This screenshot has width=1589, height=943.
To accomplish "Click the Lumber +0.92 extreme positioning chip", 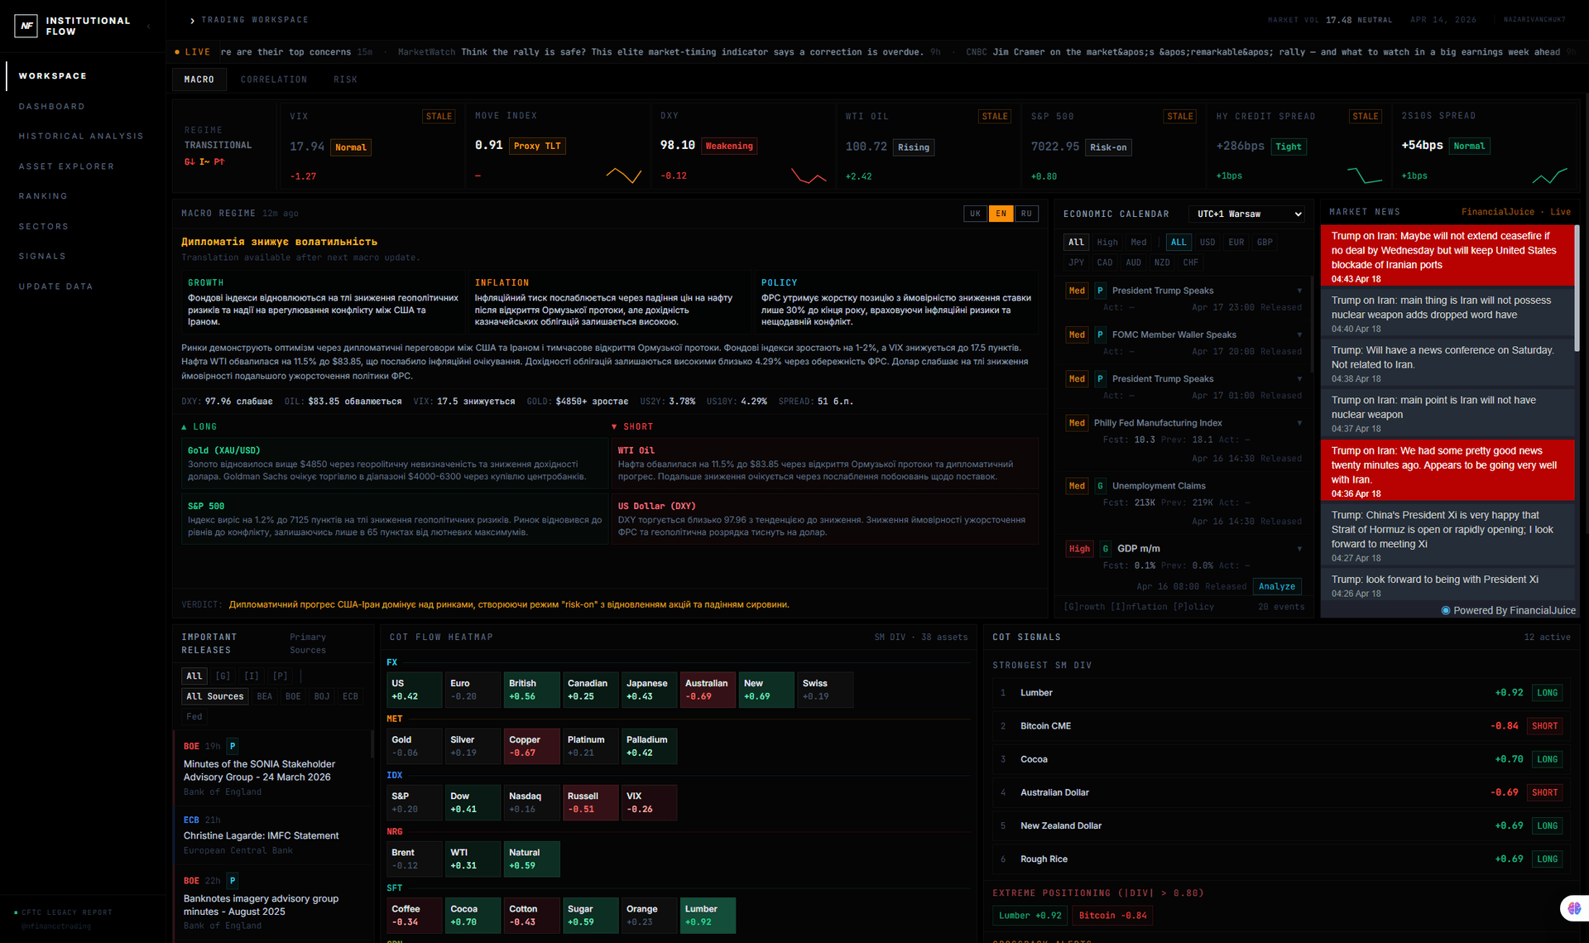I will coord(1030,916).
